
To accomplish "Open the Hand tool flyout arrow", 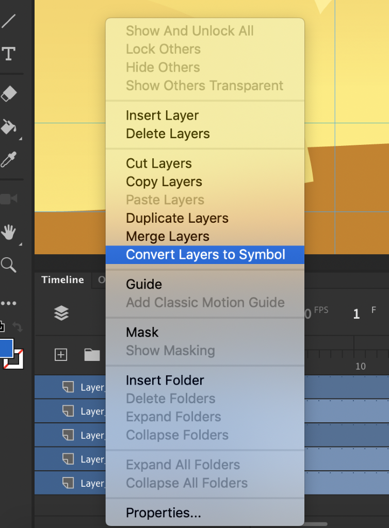I will click(21, 244).
